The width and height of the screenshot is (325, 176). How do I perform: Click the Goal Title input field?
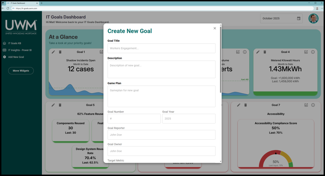tap(161, 48)
